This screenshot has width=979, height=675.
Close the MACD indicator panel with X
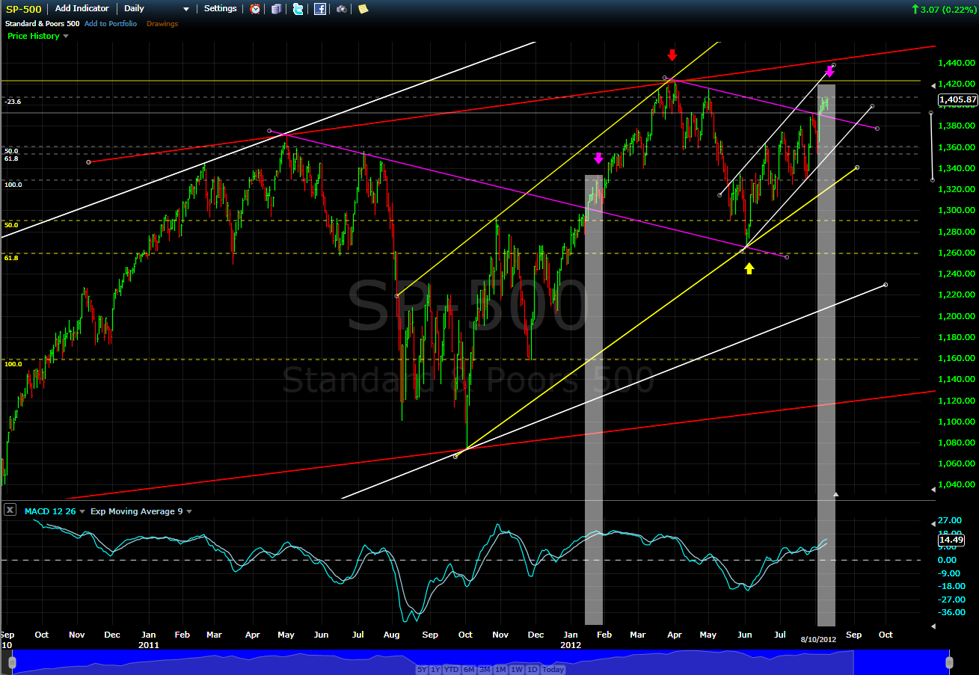click(x=10, y=510)
